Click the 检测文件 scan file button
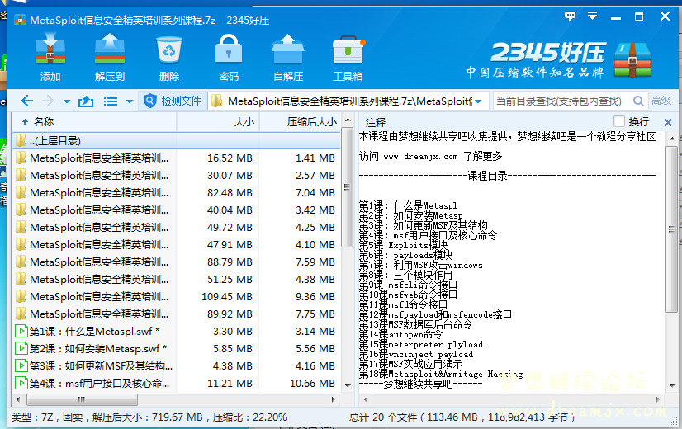Image resolution: width=682 pixels, height=429 pixels. [173, 101]
